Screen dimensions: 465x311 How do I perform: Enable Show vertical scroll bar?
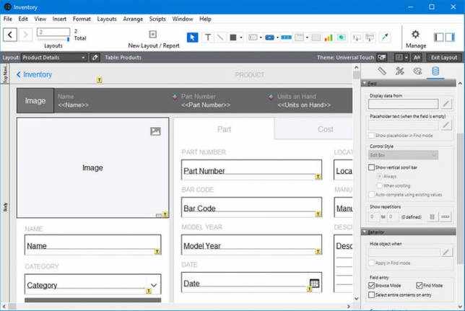coord(371,167)
